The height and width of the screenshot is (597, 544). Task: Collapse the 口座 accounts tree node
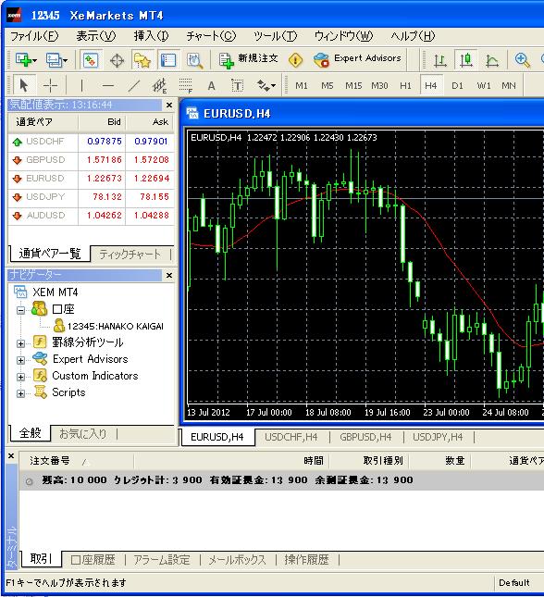tap(21, 310)
